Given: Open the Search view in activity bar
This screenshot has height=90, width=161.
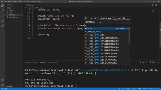Looking at the screenshot, I should [x=3, y=10].
